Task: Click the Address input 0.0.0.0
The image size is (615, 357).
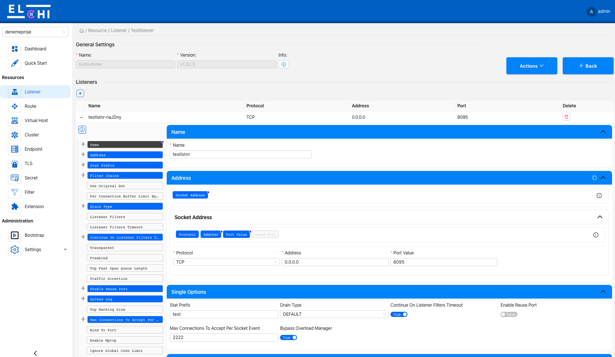Action: coord(335,262)
